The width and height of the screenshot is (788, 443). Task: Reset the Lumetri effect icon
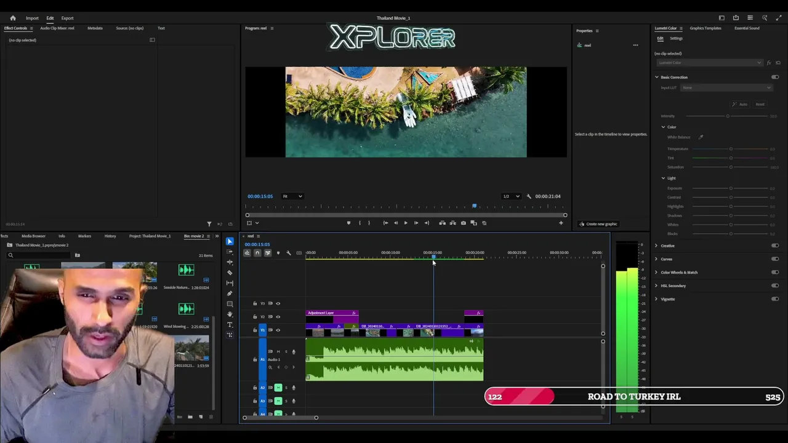[x=778, y=63]
